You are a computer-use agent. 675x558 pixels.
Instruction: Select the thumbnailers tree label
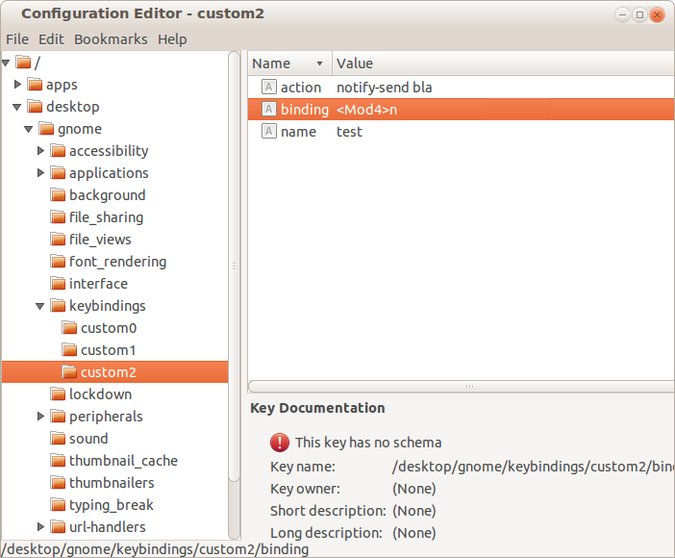tap(112, 483)
